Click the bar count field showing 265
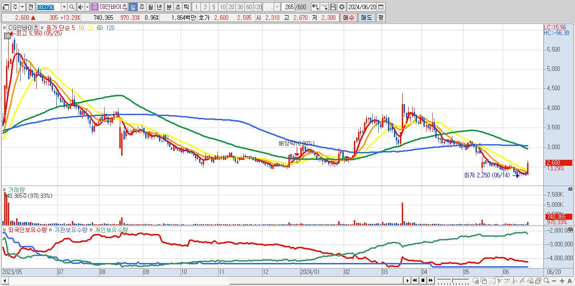The image size is (575, 286). 289,7
